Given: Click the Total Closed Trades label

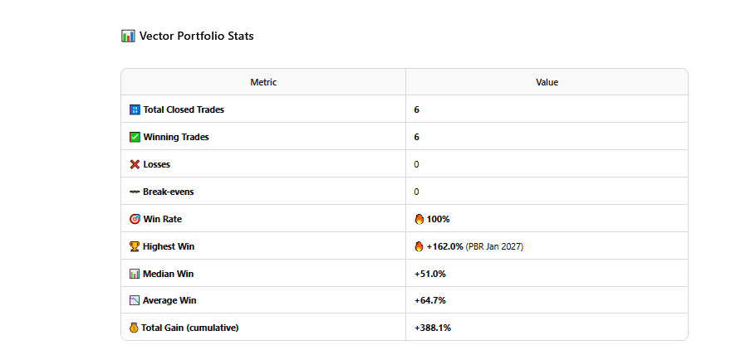Looking at the screenshot, I should tap(184, 109).
